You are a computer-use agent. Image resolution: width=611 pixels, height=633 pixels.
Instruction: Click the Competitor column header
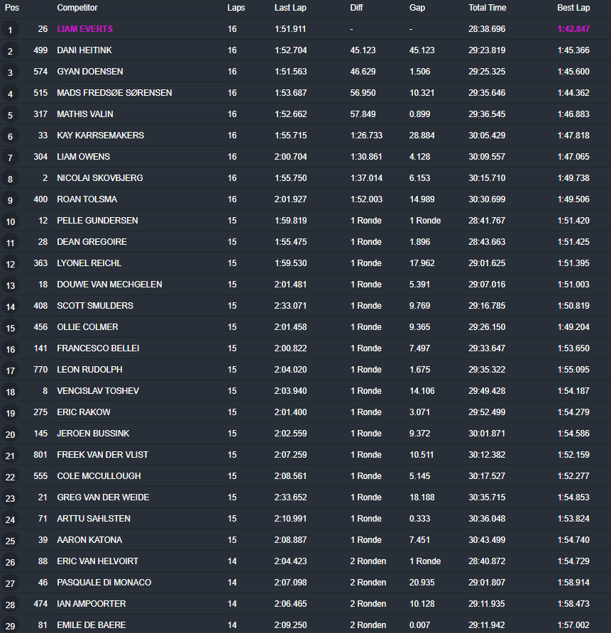tap(77, 8)
